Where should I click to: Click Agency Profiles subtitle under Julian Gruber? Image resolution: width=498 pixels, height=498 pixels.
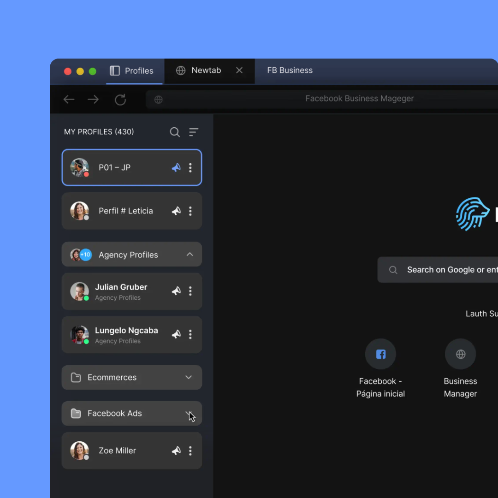pyautogui.click(x=118, y=297)
